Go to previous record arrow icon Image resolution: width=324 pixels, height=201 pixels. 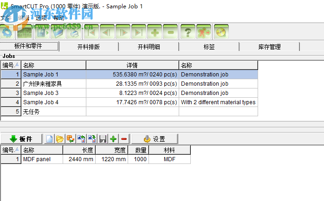107,32
